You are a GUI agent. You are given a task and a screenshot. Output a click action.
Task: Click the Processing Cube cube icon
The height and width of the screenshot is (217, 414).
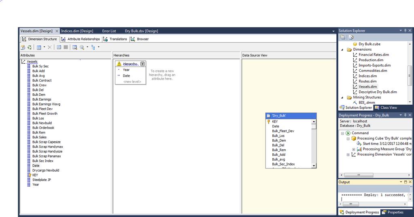(354, 138)
